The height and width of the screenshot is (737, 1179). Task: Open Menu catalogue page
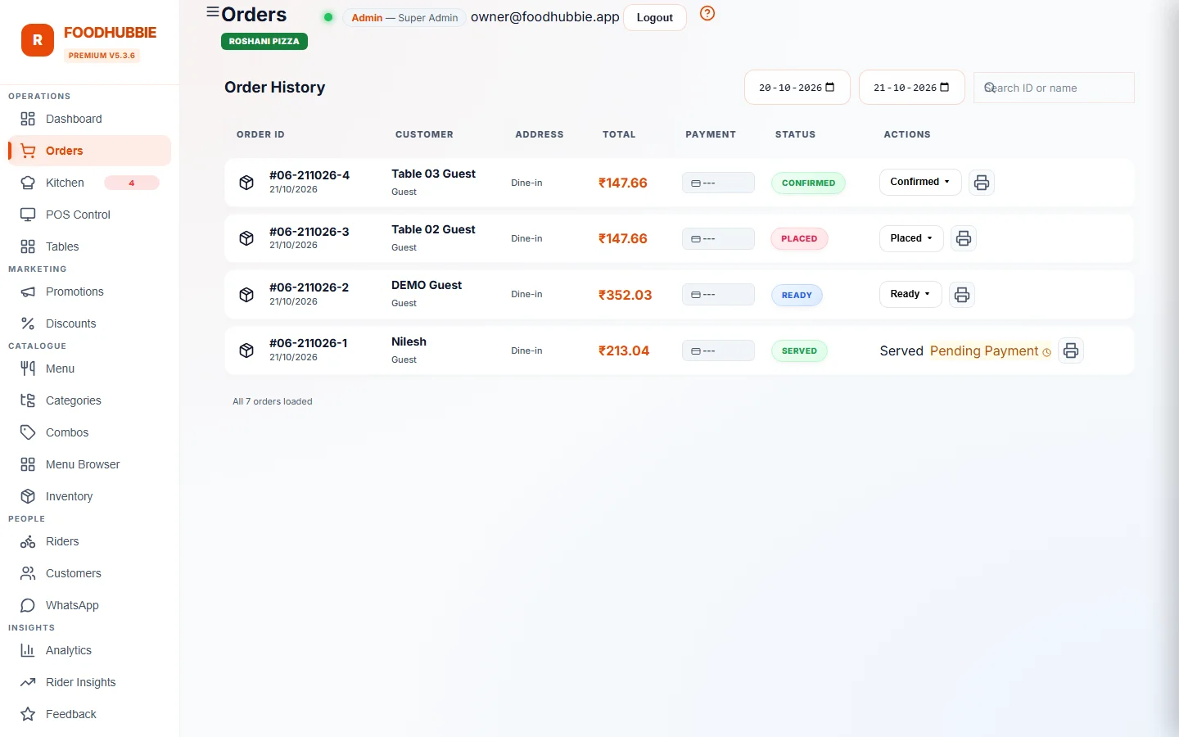pos(89,368)
